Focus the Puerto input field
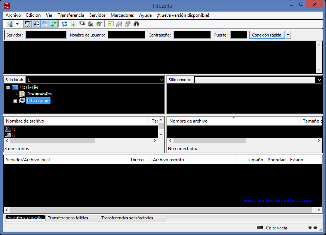 pos(239,35)
